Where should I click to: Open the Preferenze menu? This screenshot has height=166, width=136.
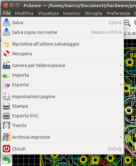(118, 13)
